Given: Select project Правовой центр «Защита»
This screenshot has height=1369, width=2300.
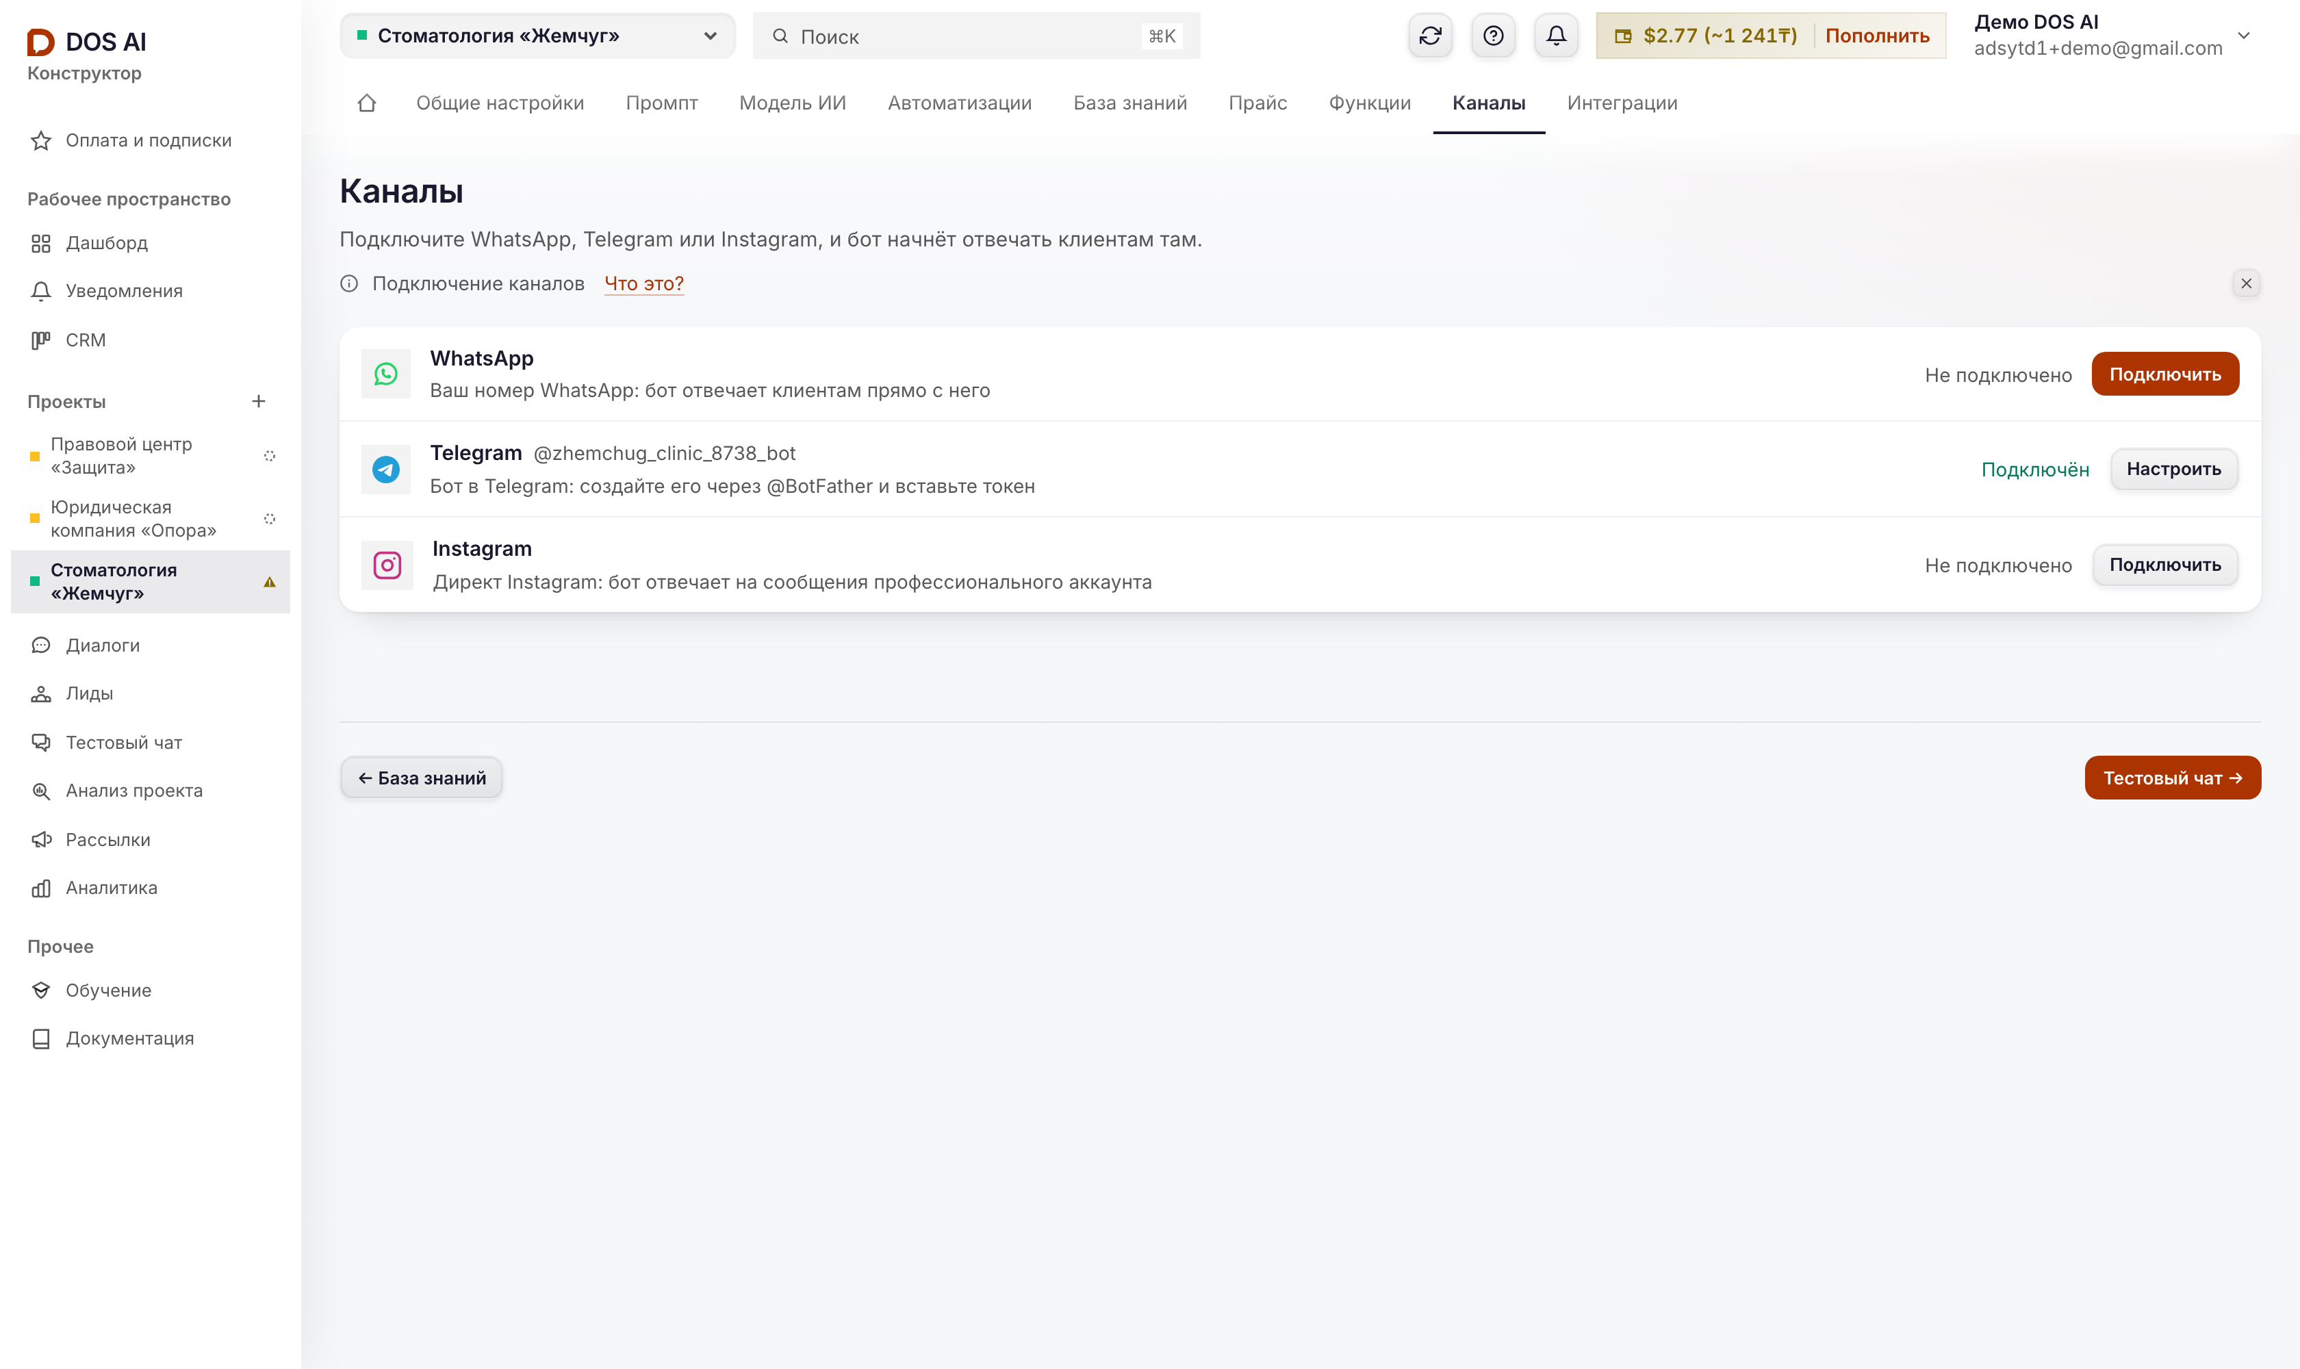Looking at the screenshot, I should point(151,456).
